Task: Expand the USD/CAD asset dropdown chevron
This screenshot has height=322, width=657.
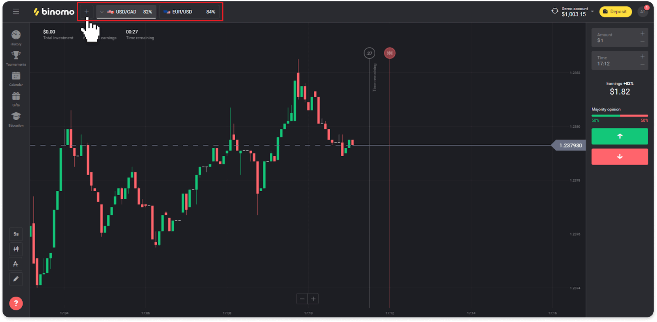Action: pyautogui.click(x=101, y=11)
